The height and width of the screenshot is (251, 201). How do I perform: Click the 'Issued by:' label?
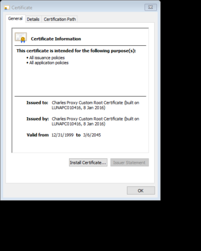coord(37,119)
